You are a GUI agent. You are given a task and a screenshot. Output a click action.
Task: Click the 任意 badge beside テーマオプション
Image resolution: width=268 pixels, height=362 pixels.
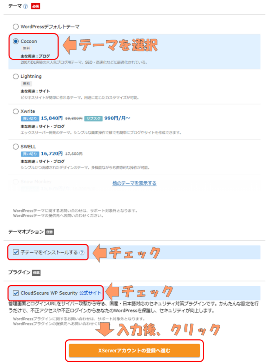coord(49,232)
